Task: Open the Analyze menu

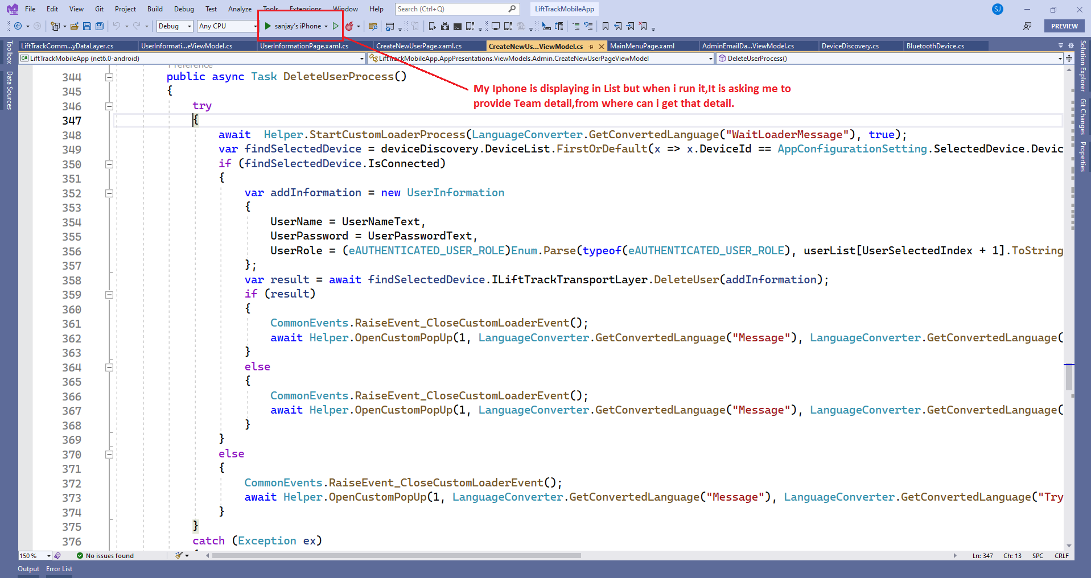Action: (x=240, y=9)
